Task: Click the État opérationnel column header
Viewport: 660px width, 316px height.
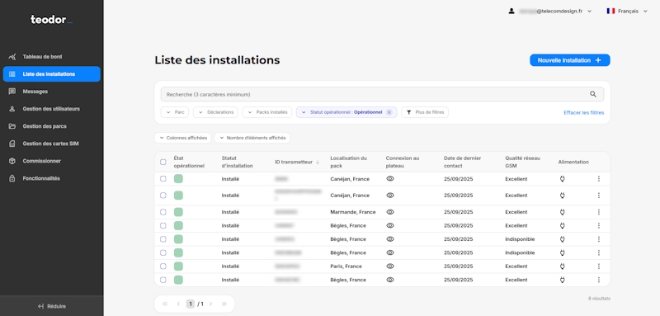Action: (x=189, y=162)
